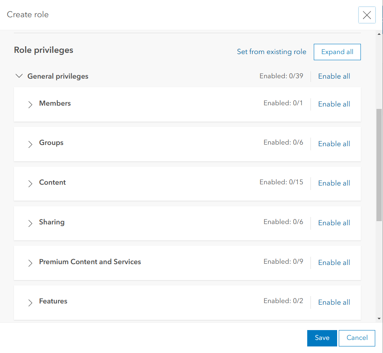Enable all Members privileges
This screenshot has width=383, height=353.
(334, 104)
